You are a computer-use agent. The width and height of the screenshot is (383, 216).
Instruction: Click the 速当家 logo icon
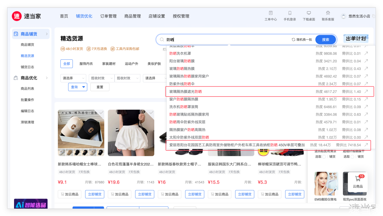pos(17,16)
